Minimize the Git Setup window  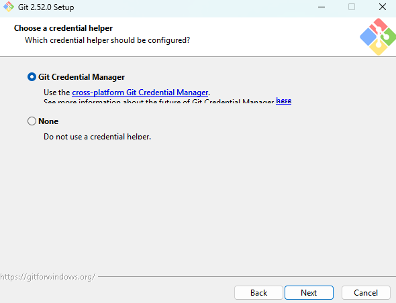point(321,7)
